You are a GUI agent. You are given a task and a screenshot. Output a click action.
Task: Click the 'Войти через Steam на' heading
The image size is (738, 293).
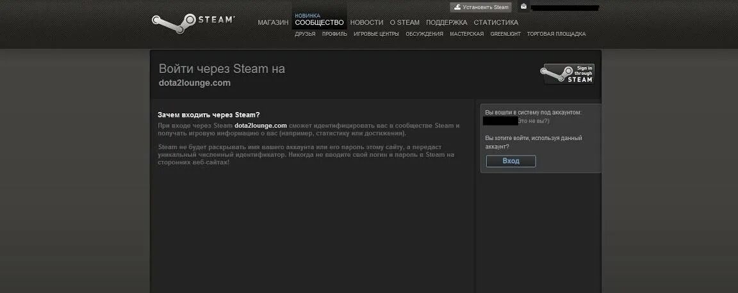click(x=222, y=68)
